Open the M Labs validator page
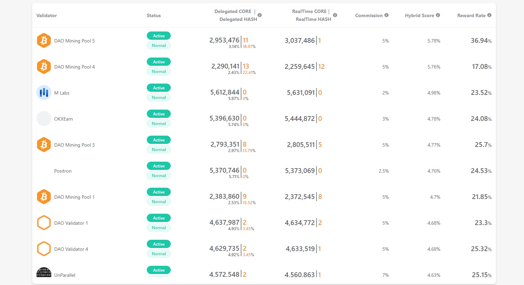 click(x=62, y=93)
